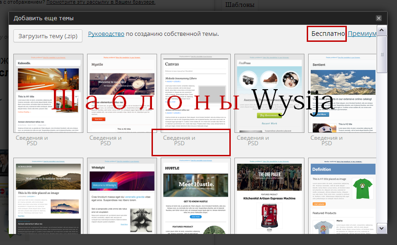Image resolution: width=397 pixels, height=245 pixels.
Task: Select the PixelPress theme thumbnail
Action: point(269,93)
